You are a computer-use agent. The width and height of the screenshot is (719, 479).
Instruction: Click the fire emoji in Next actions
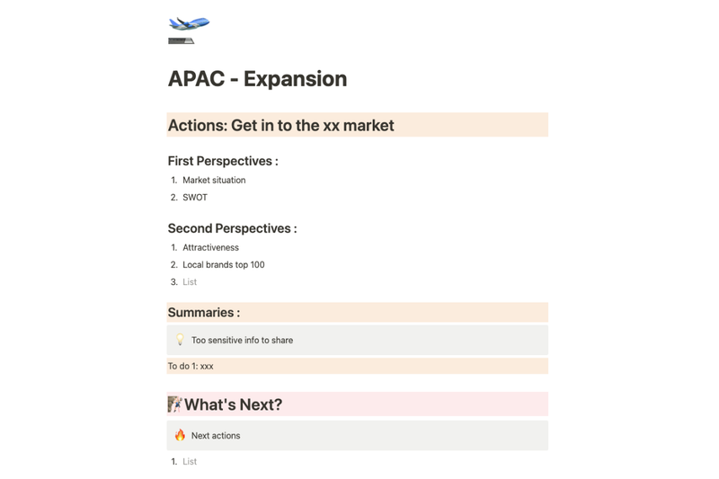coord(180,435)
